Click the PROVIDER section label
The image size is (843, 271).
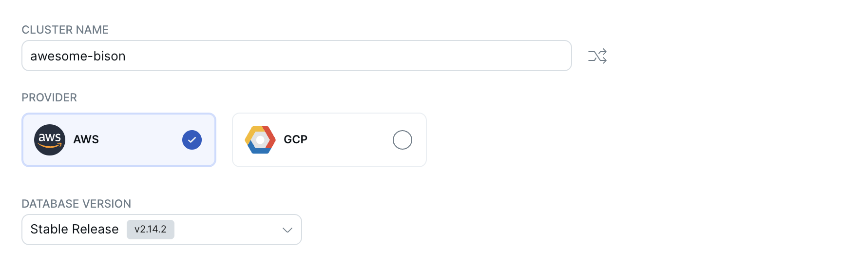49,97
